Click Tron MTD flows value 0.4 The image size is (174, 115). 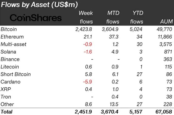click(115, 97)
